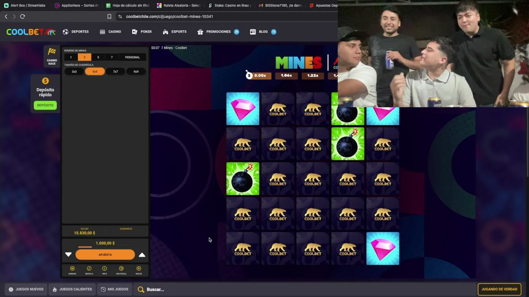Switch to AppSorteos browser tab
Viewport: 529px width, 297px height.
77,5
